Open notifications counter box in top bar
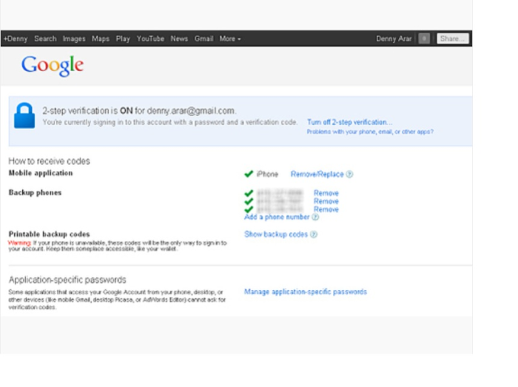 pos(424,38)
